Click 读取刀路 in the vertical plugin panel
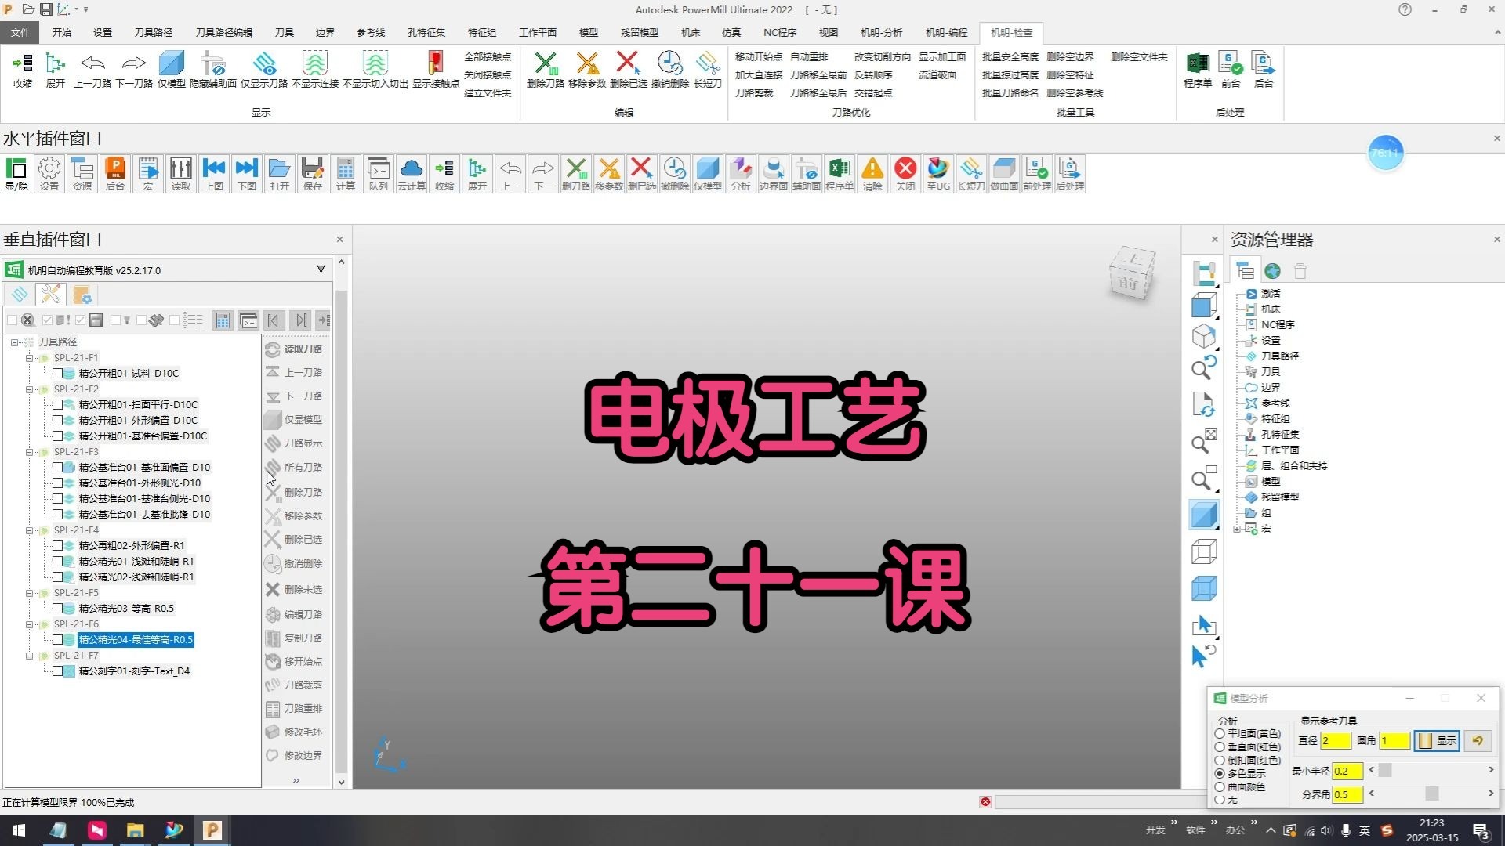 click(295, 349)
